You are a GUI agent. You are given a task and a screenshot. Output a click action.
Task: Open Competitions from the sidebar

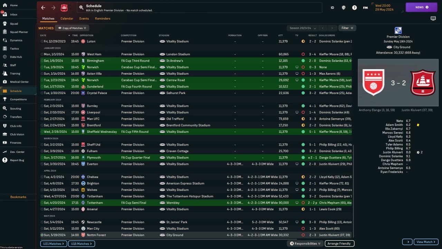click(18, 99)
